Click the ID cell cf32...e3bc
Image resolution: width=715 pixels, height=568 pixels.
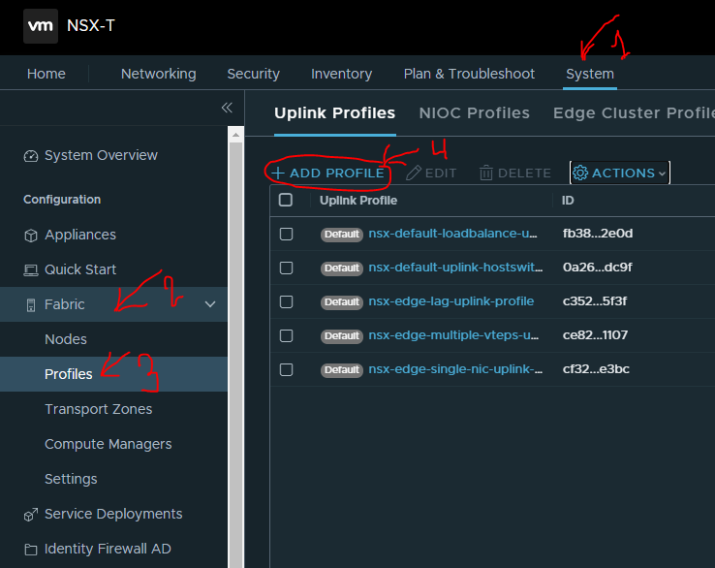point(596,368)
